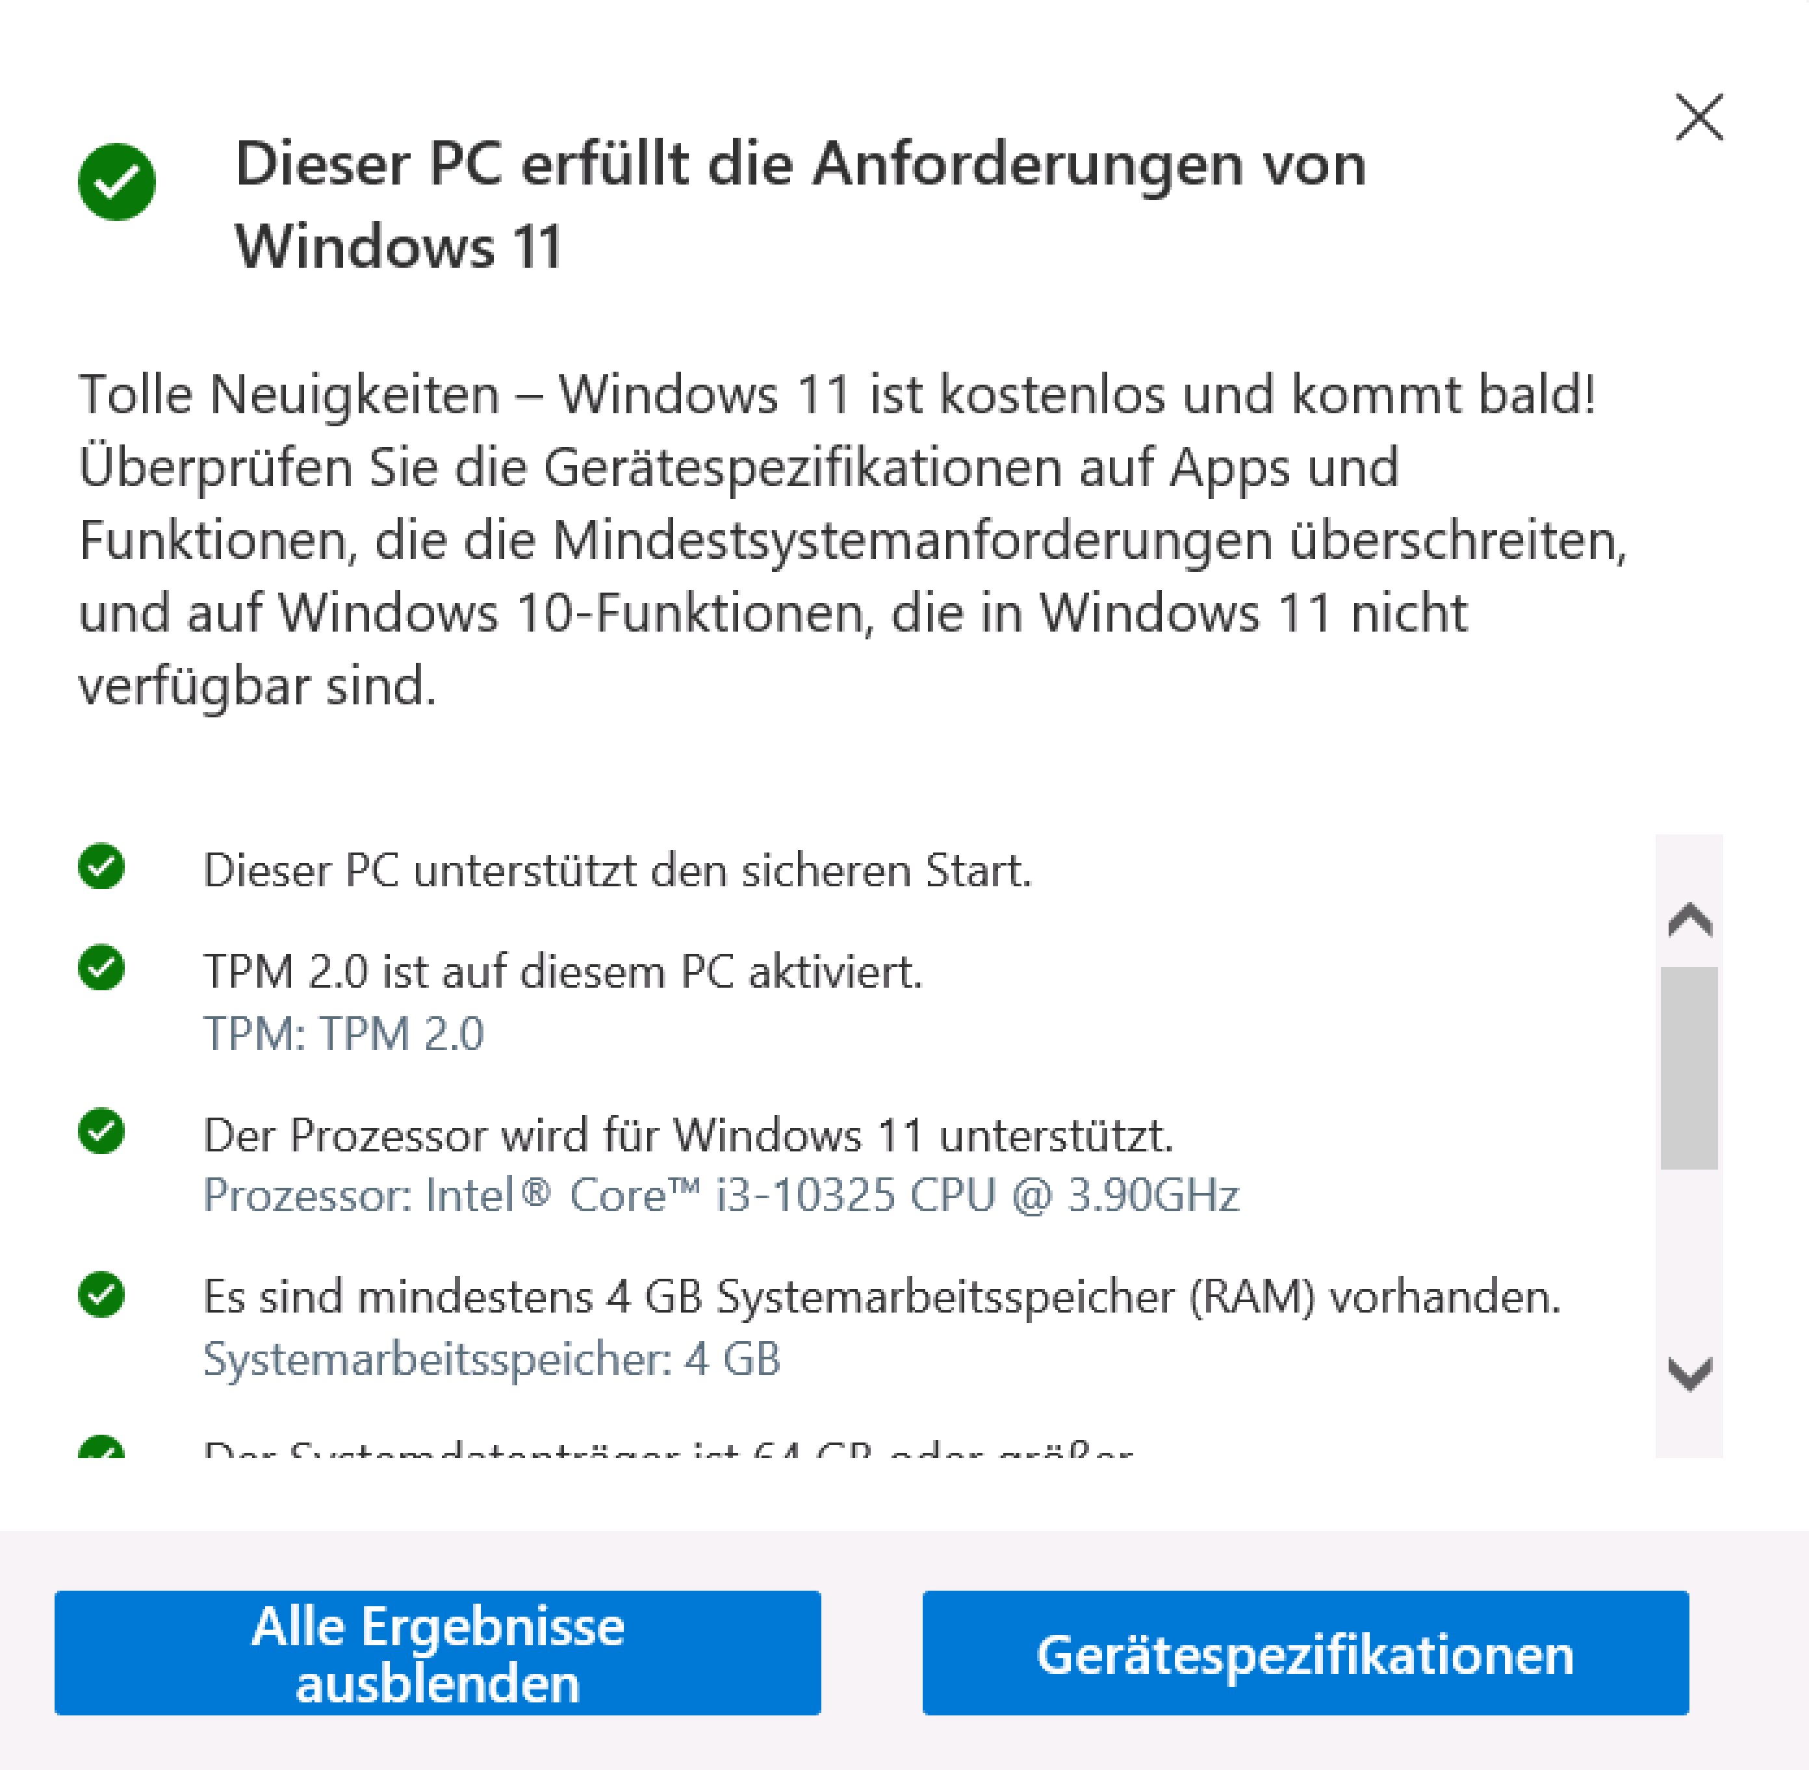
Task: Close the PC health check dialog
Action: tap(1699, 117)
